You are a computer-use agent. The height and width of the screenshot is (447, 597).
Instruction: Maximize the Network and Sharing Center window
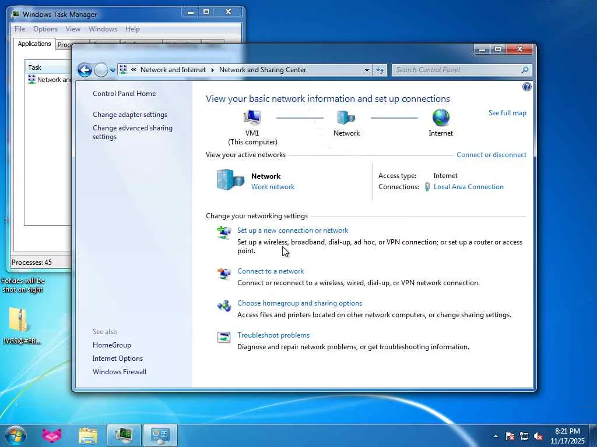498,49
